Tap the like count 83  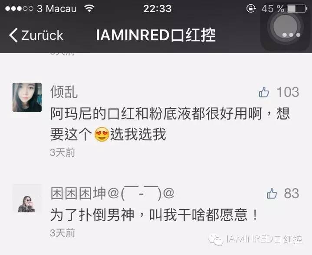coord(292,193)
